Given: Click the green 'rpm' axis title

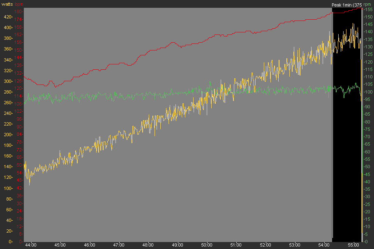Looking at the screenshot, I should coord(367,4).
